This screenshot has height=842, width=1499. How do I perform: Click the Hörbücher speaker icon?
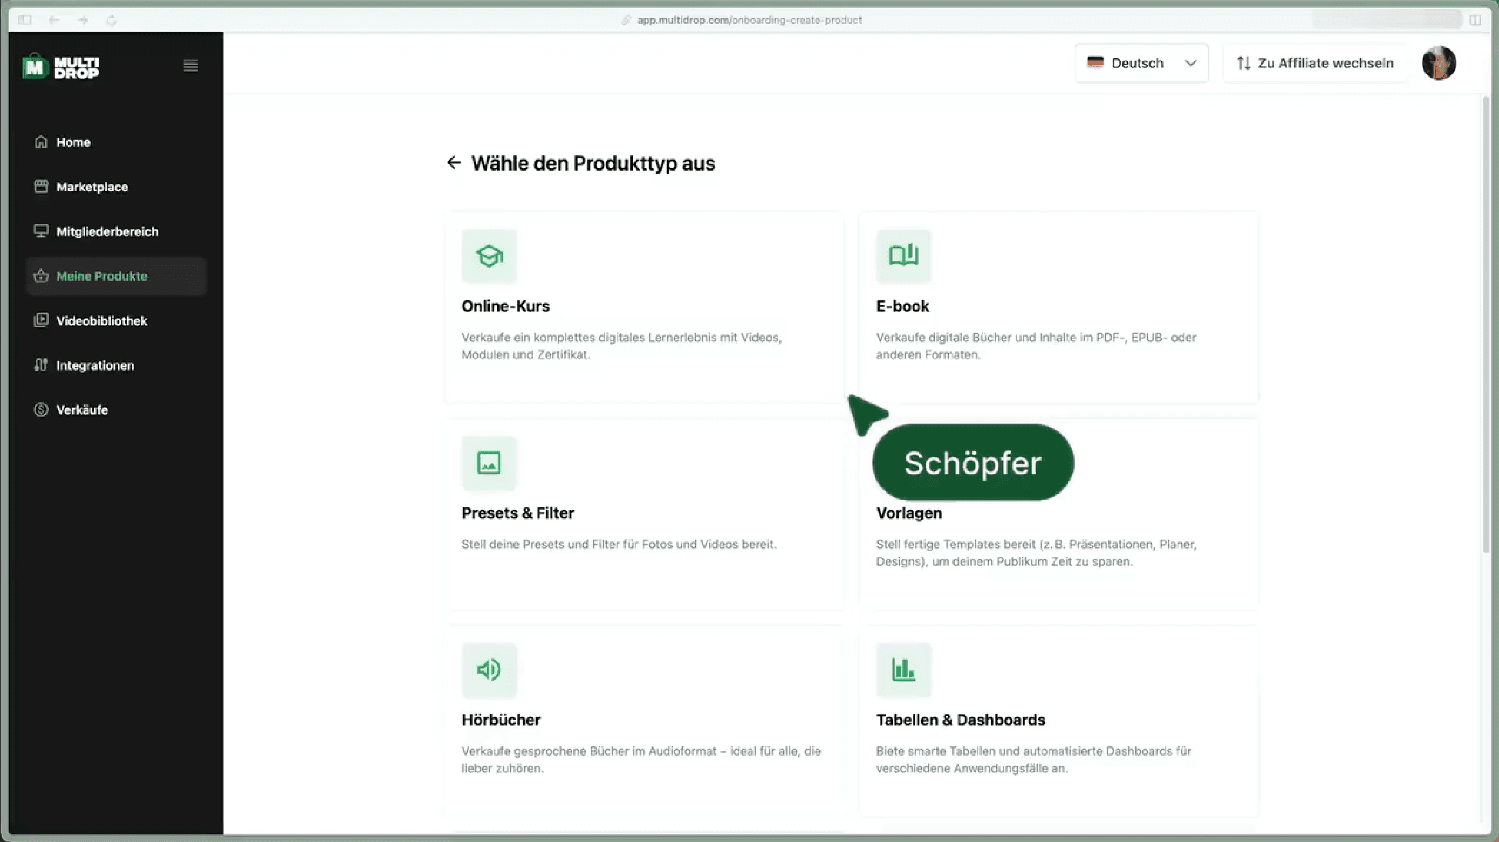[489, 670]
